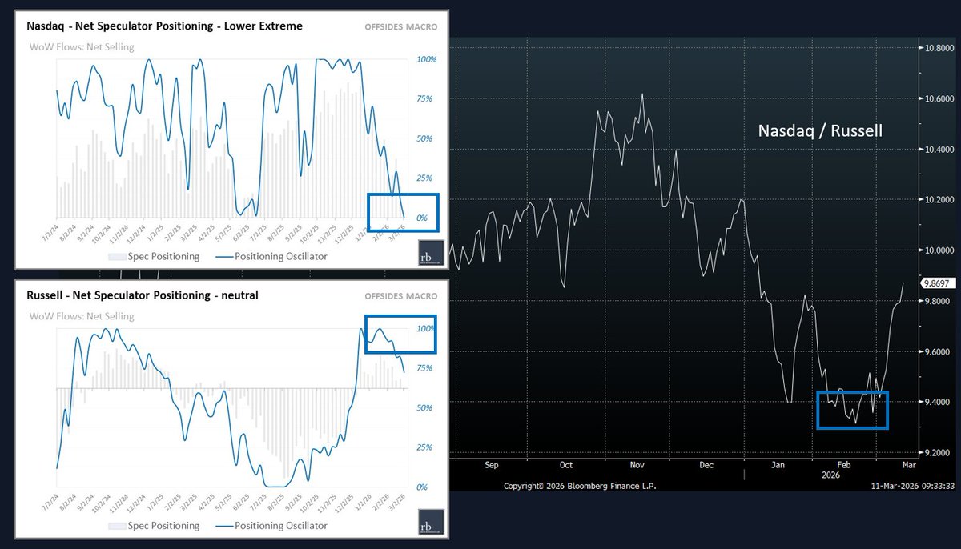Click the Feb month label on Bloomberg chart
Screen dimensions: 961x549
coord(845,465)
